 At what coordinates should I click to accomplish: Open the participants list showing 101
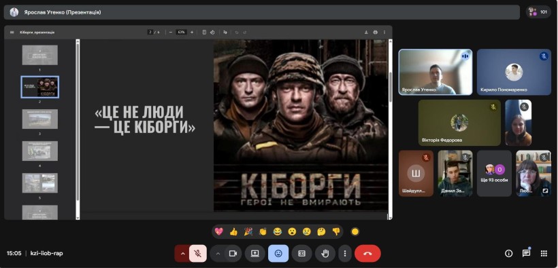tap(538, 12)
